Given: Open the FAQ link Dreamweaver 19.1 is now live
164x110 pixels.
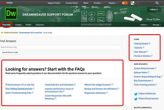Looking at the screenshot, I should (21, 85).
